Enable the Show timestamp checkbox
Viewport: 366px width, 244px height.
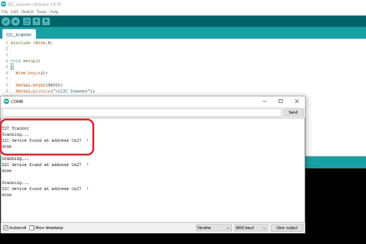32,228
